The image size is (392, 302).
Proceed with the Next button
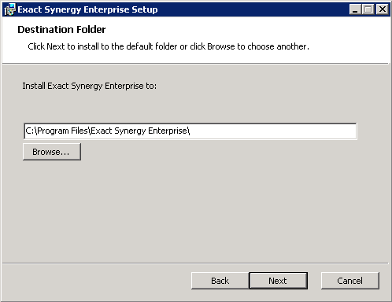[x=278, y=281]
